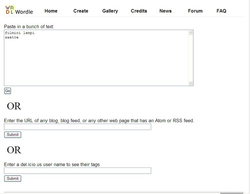Open the Gallery section
Screen dimensions: 250x194
(110, 11)
